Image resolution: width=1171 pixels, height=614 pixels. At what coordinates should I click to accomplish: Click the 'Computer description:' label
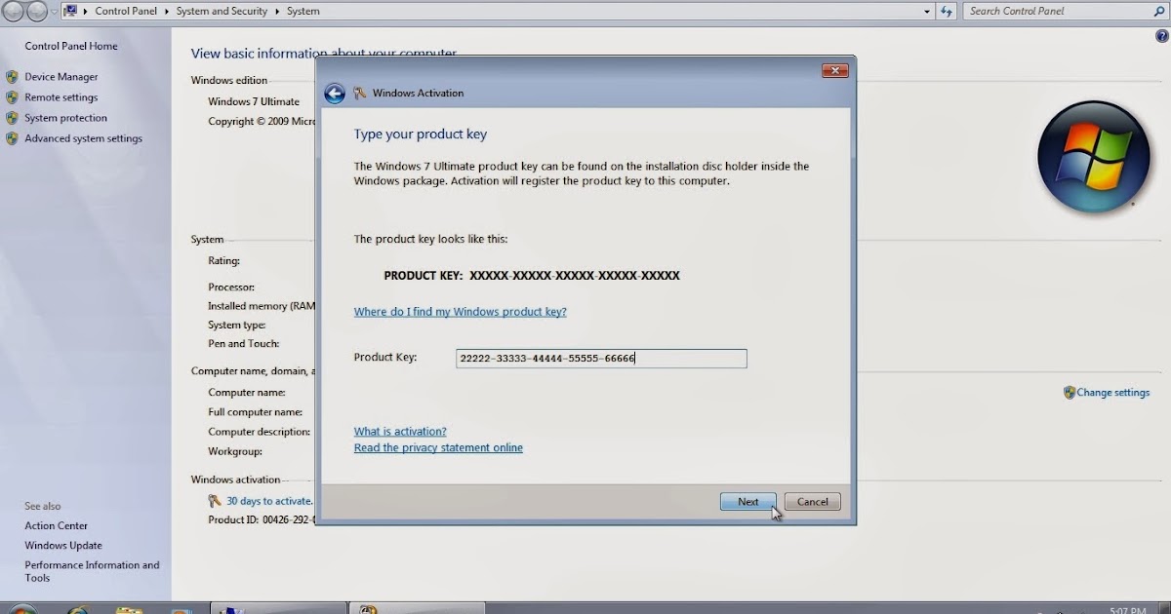pos(260,432)
